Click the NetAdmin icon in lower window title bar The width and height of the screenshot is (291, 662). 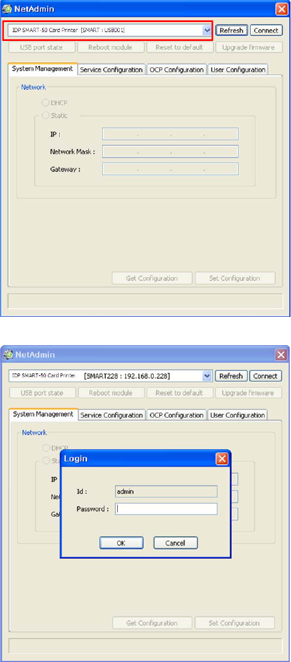click(8, 354)
